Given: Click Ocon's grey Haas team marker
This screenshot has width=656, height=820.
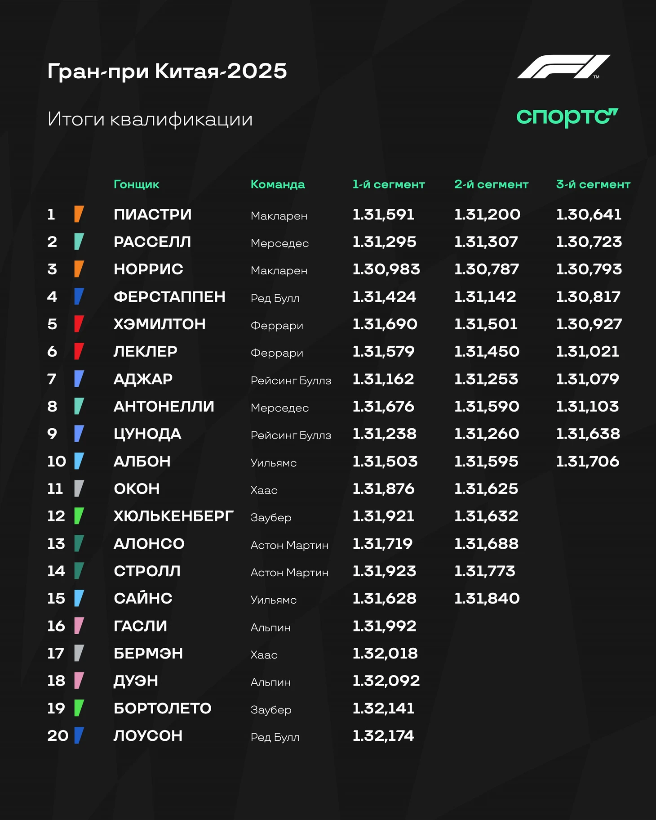Looking at the screenshot, I should [79, 488].
